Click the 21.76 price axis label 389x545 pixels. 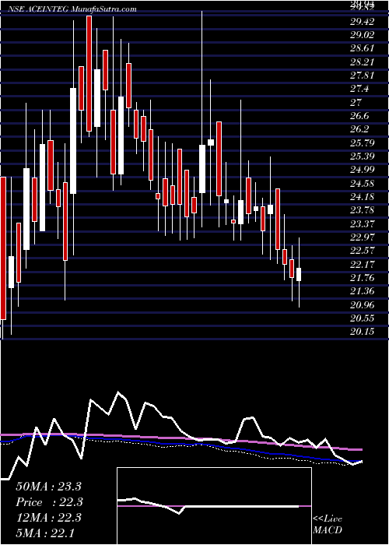click(x=362, y=277)
